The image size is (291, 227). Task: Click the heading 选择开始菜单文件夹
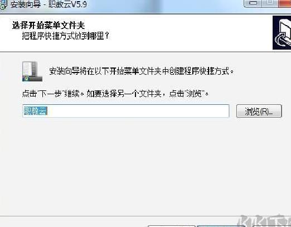(x=48, y=25)
